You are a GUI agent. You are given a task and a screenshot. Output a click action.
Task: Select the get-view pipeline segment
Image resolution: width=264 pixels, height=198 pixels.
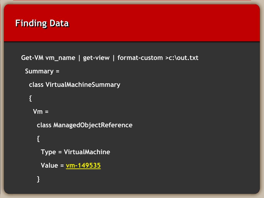coord(96,58)
